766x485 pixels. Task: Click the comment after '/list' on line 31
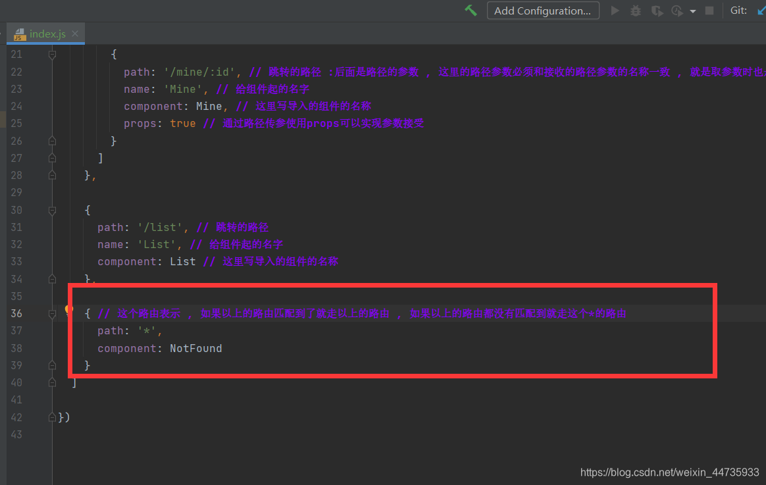coord(232,227)
